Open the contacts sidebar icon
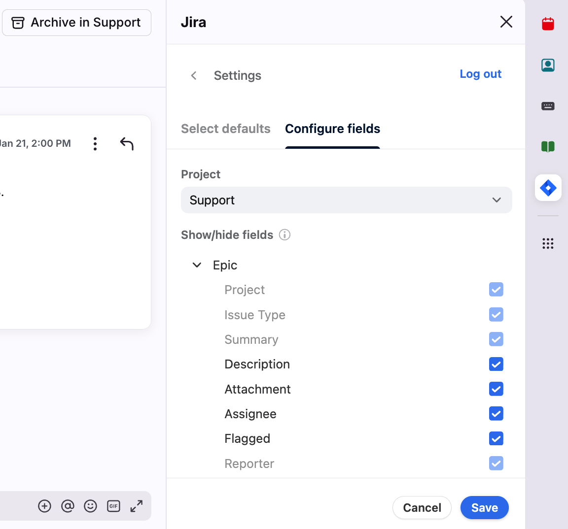The image size is (568, 529). coord(548,65)
